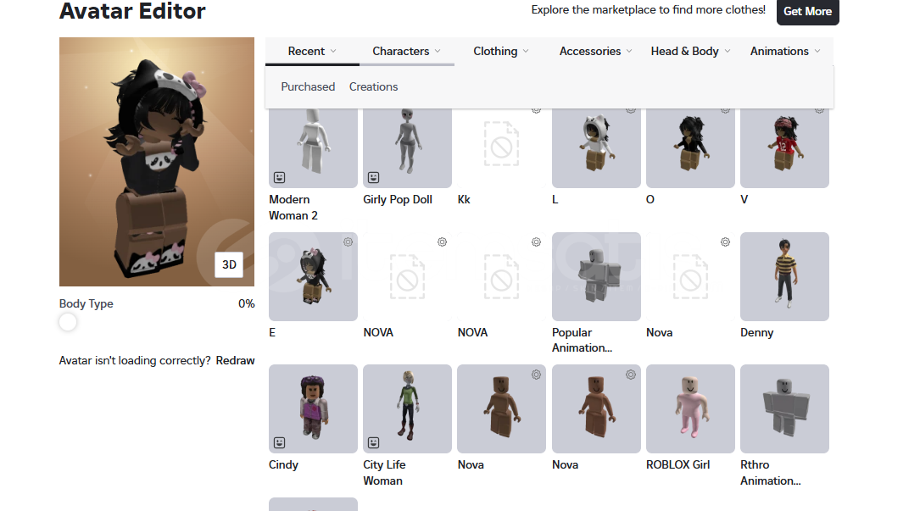Expand the Clothing tab chevron
The width and height of the screenshot is (920, 511).
tap(526, 51)
